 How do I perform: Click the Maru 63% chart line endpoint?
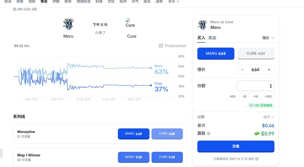[151, 68]
